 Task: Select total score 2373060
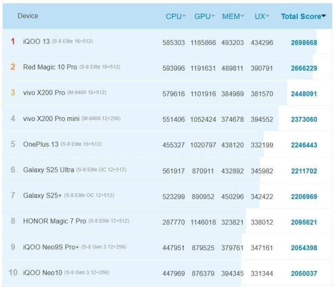pyautogui.click(x=304, y=119)
